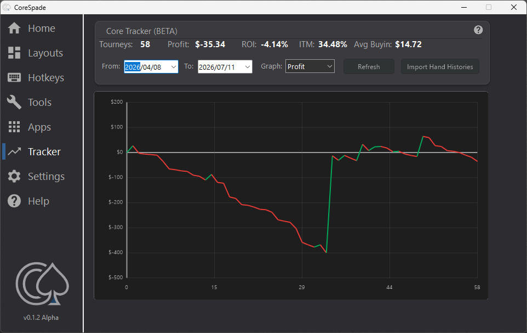Click the Help question-mark sidebar icon
This screenshot has width=527, height=333.
(14, 201)
